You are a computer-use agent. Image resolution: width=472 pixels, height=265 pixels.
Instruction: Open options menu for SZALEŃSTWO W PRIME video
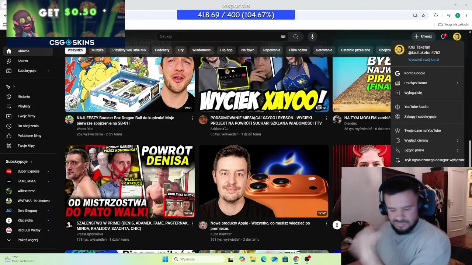(x=192, y=223)
